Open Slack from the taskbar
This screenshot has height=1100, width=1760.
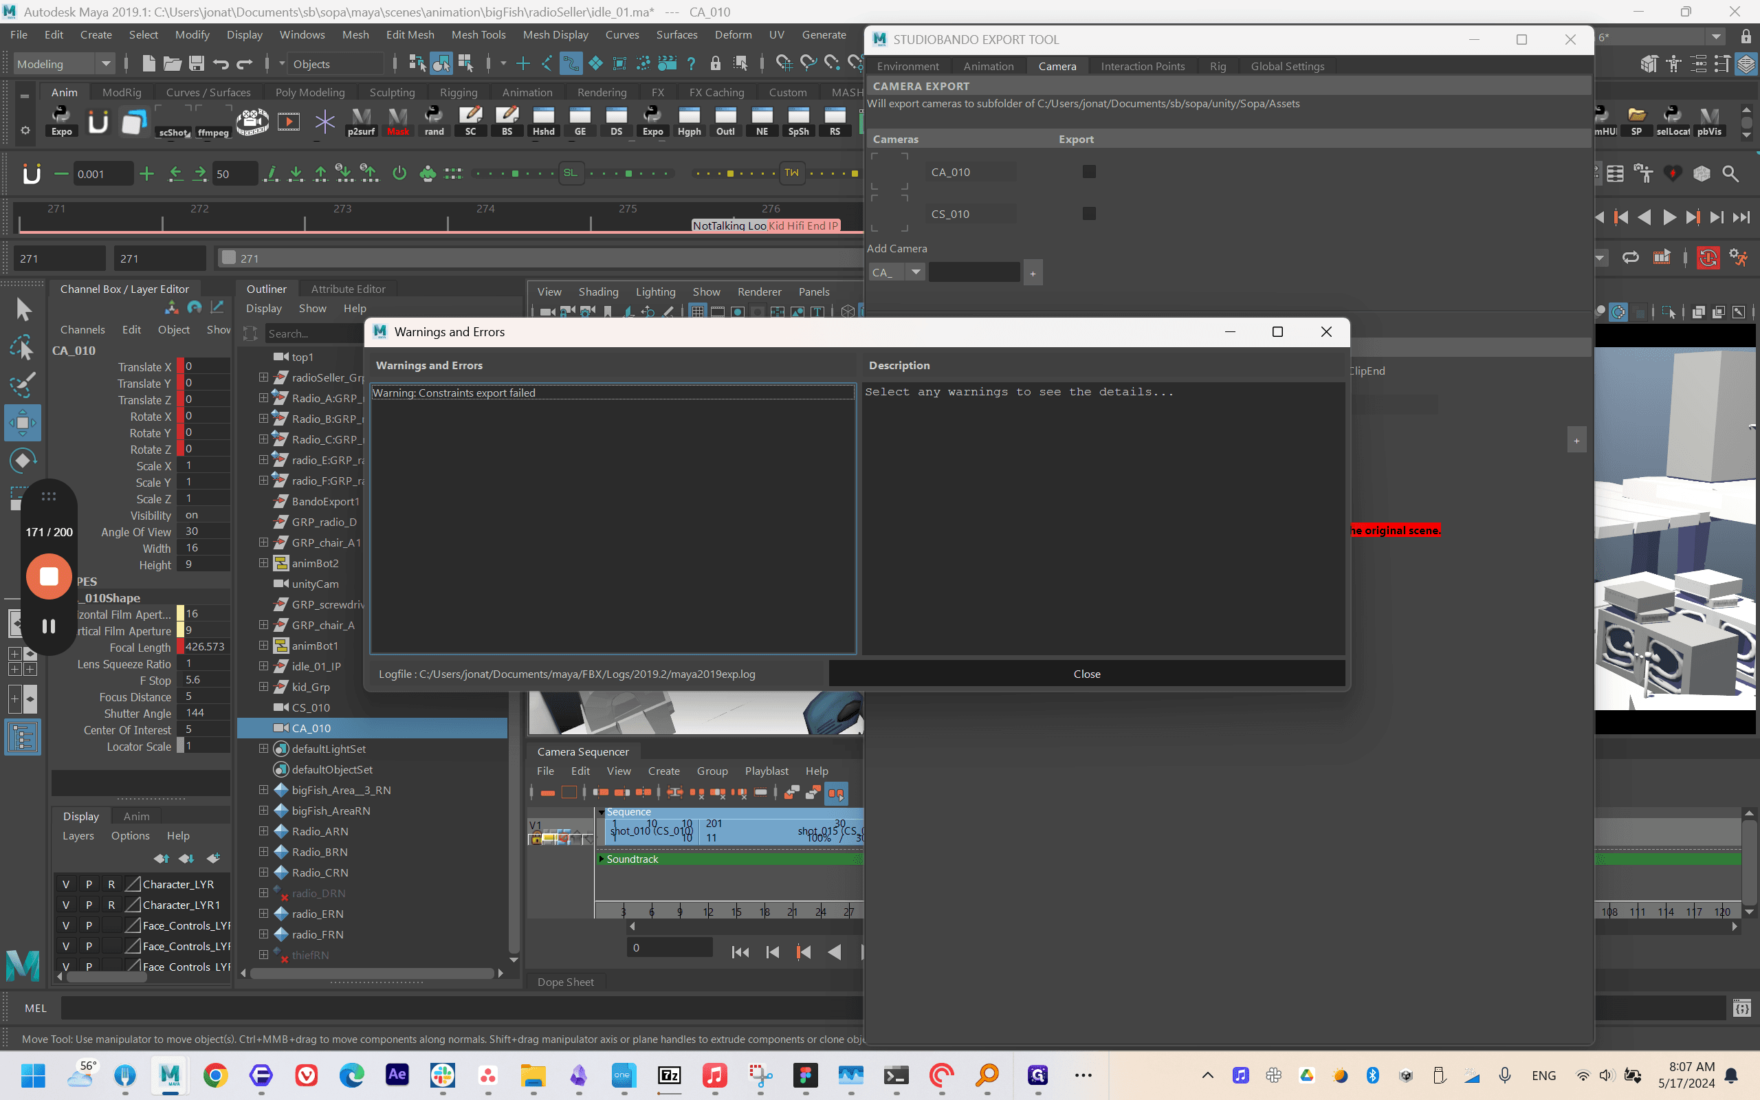point(442,1075)
